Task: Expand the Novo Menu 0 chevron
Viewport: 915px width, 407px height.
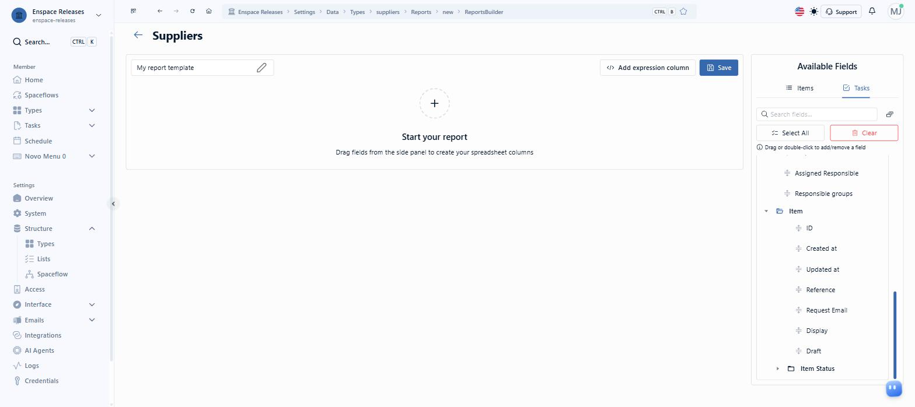Action: [x=92, y=156]
